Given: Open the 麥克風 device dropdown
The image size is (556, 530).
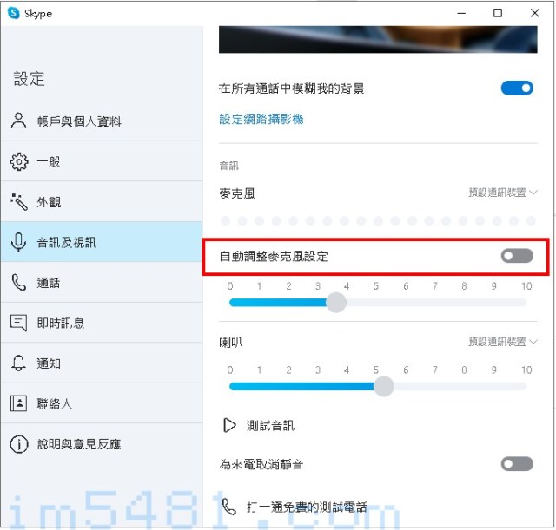Looking at the screenshot, I should tap(503, 193).
